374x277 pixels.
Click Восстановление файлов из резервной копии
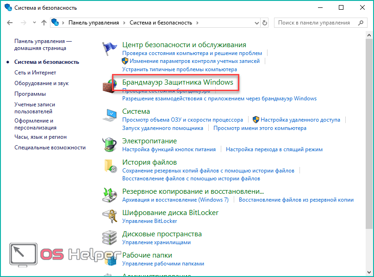296,200
